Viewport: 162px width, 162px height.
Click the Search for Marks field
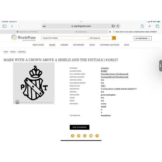point(65,38)
